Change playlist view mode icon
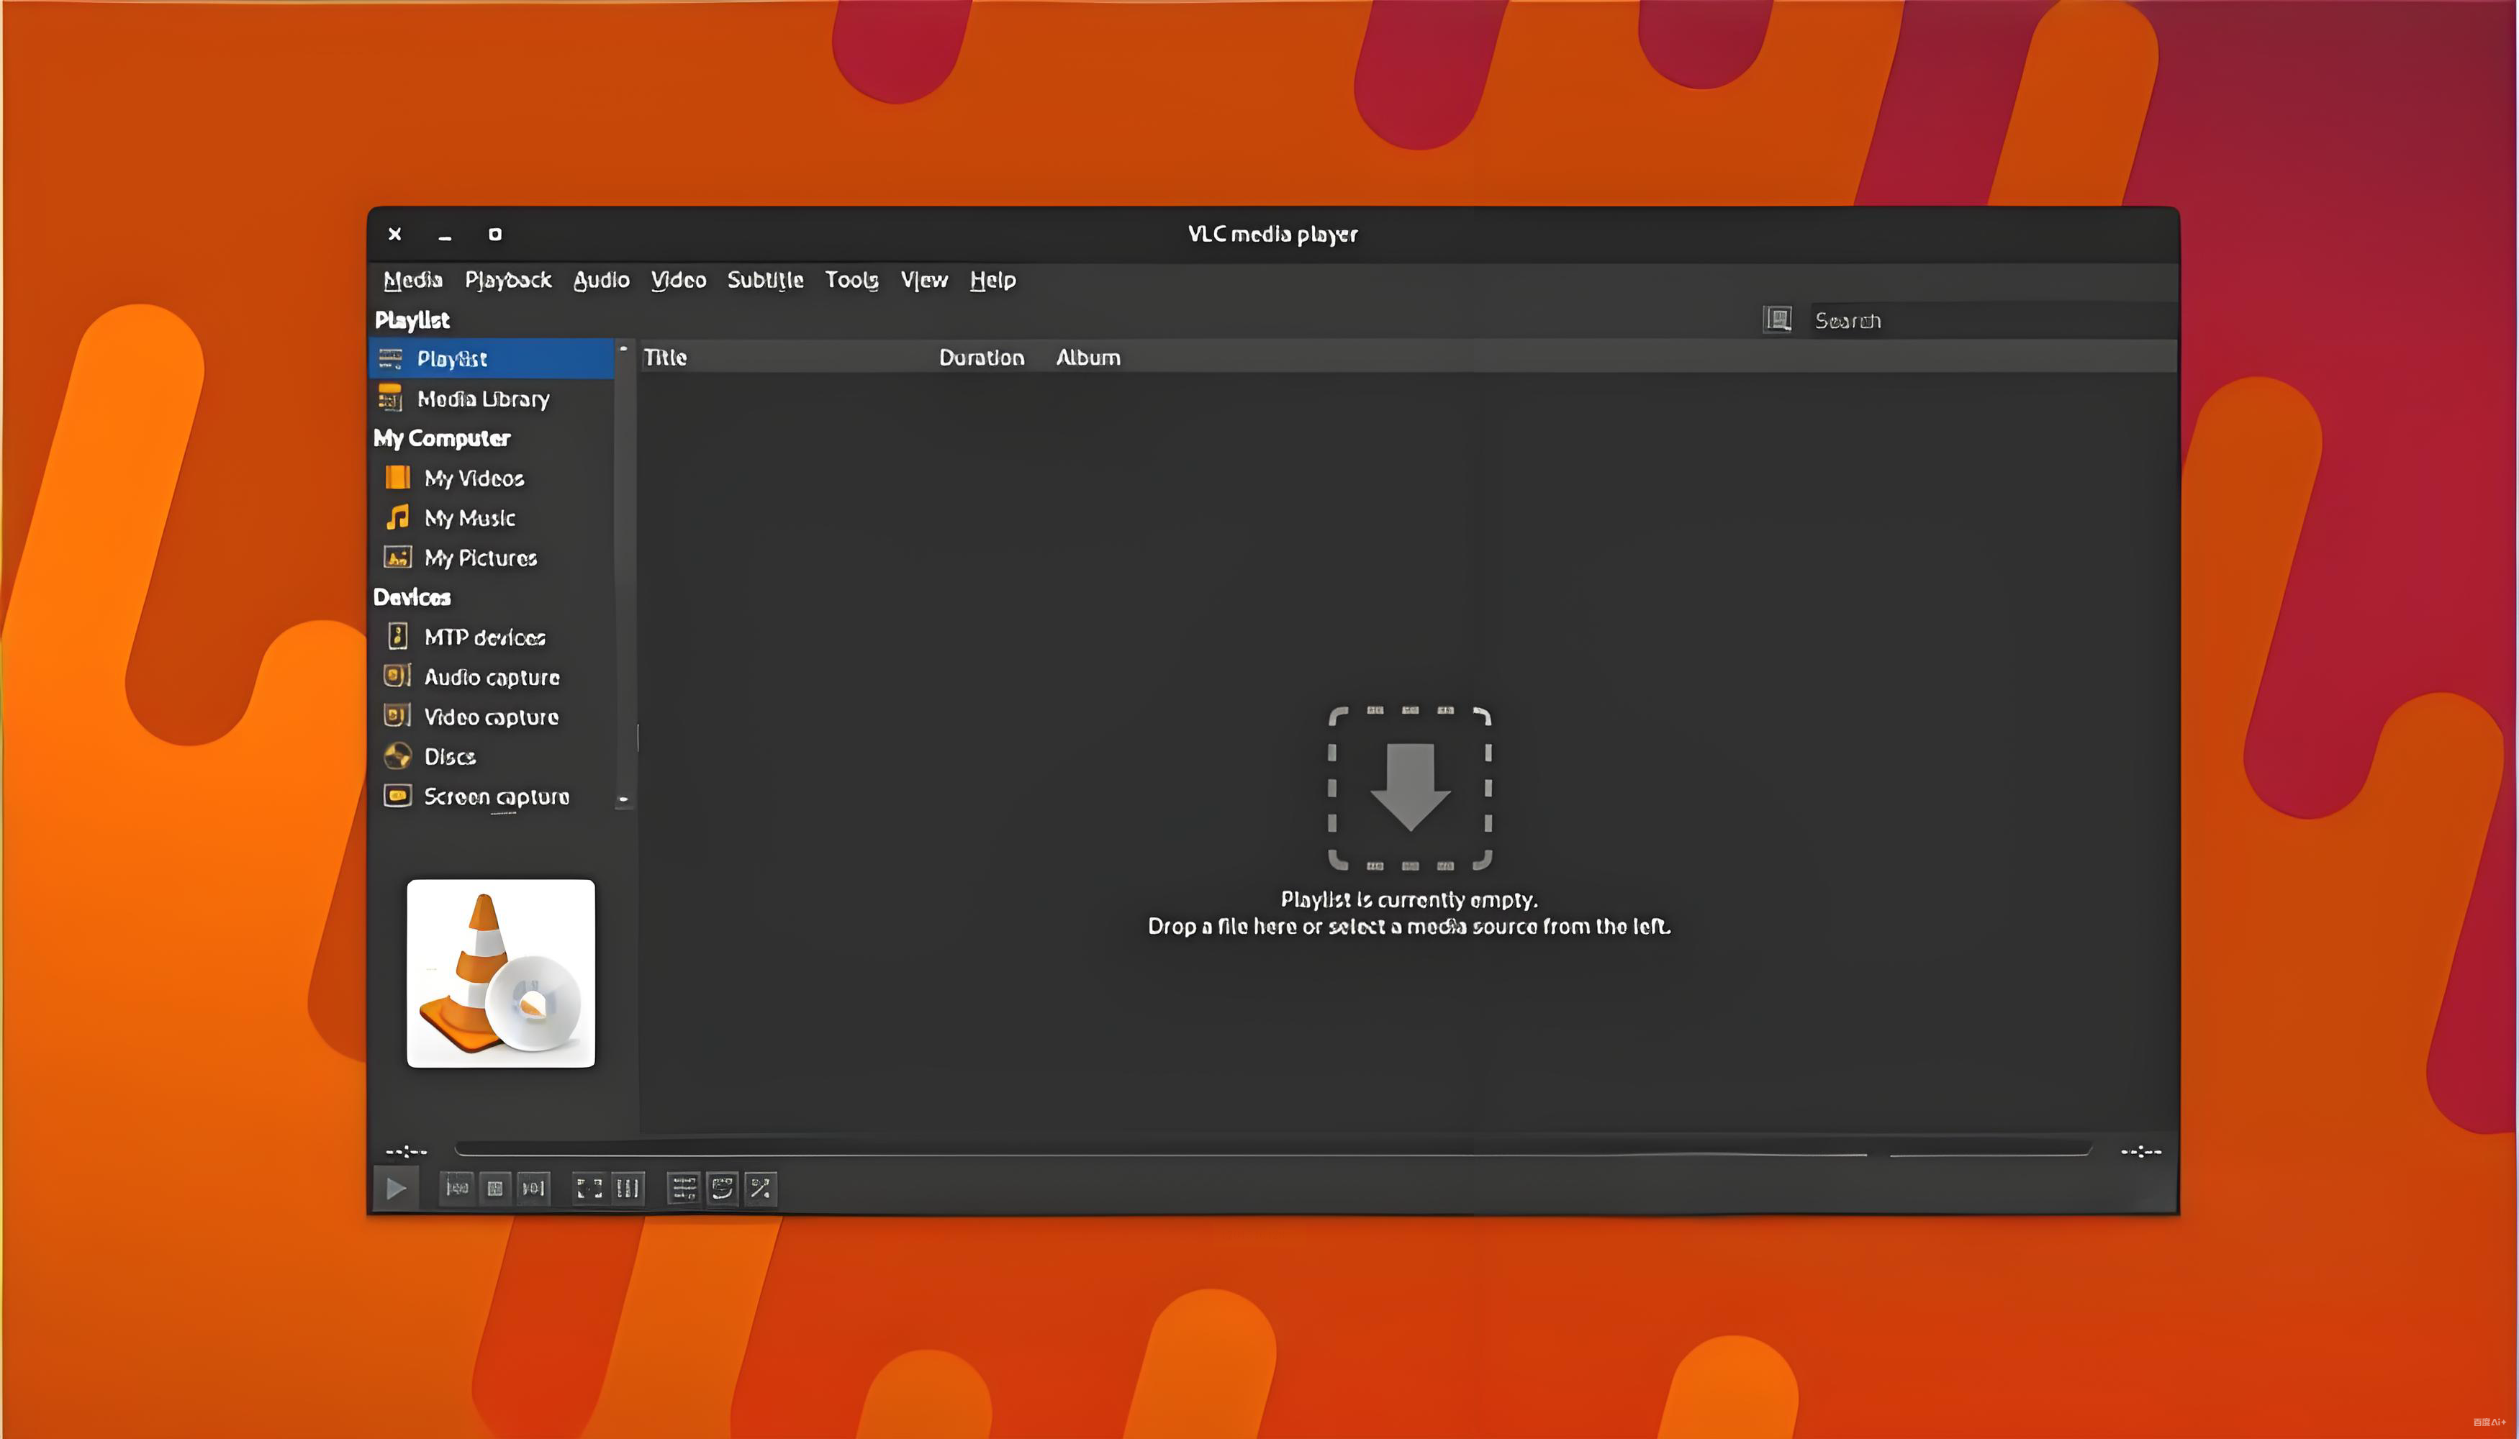Viewport: 2519px width, 1439px height. pyautogui.click(x=1778, y=319)
